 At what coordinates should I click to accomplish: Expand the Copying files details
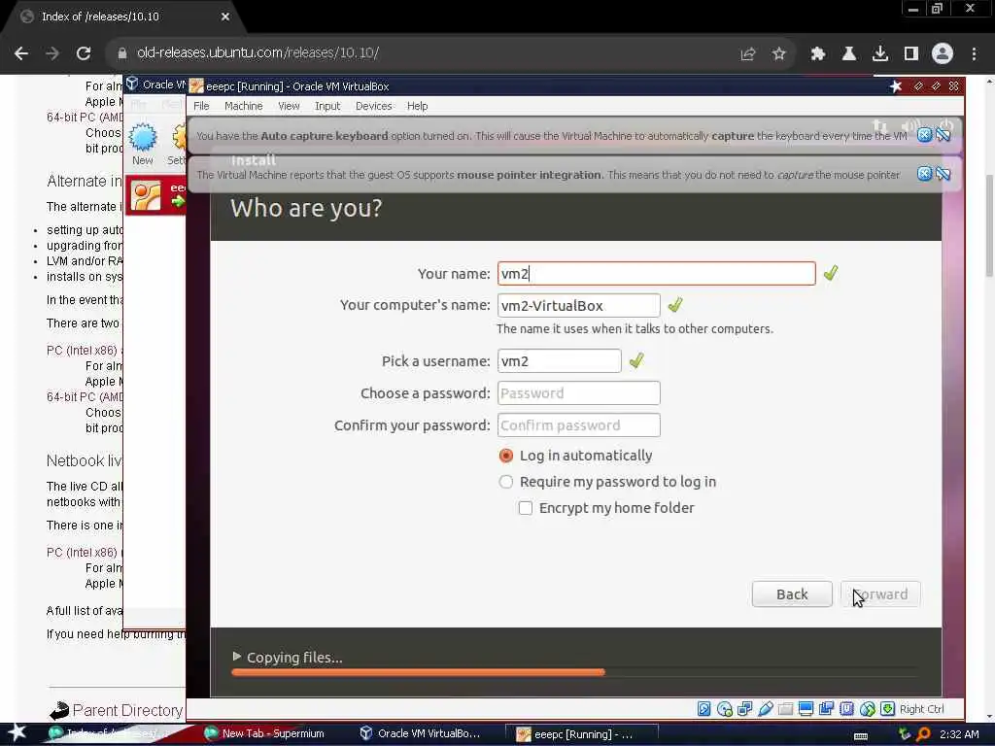click(x=237, y=657)
